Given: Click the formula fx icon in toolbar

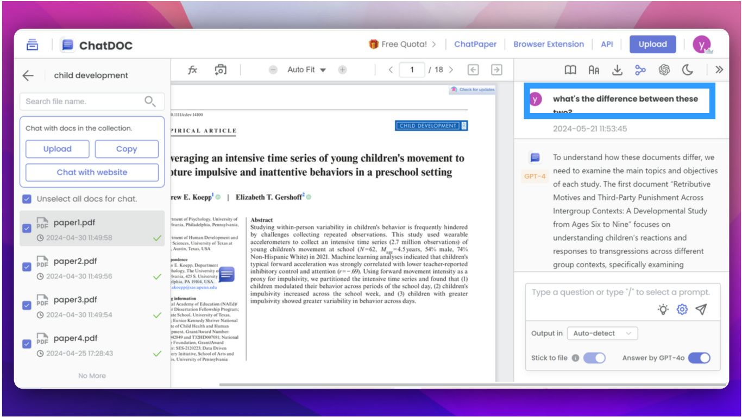Looking at the screenshot, I should click(192, 70).
